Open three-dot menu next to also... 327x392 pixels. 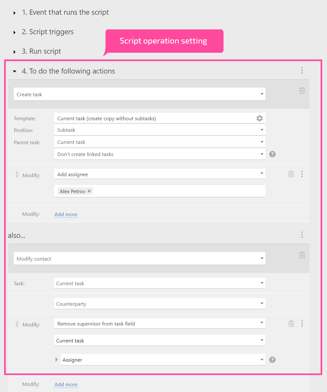(x=302, y=235)
